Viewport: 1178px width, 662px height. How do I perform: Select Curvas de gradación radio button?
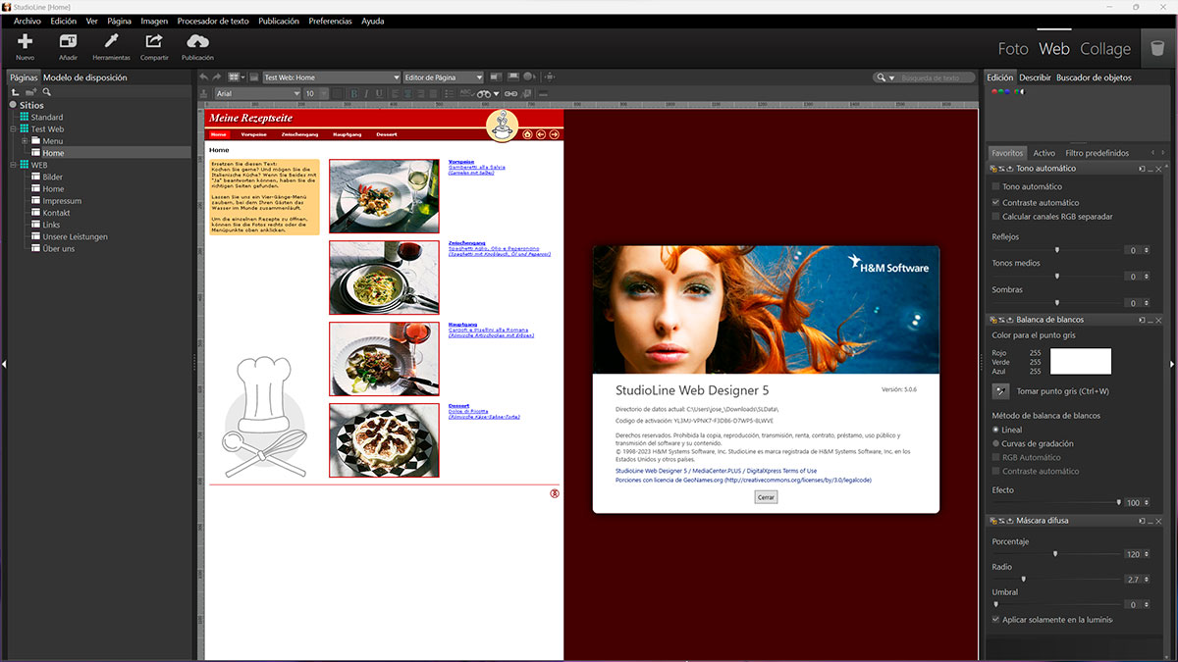click(995, 443)
